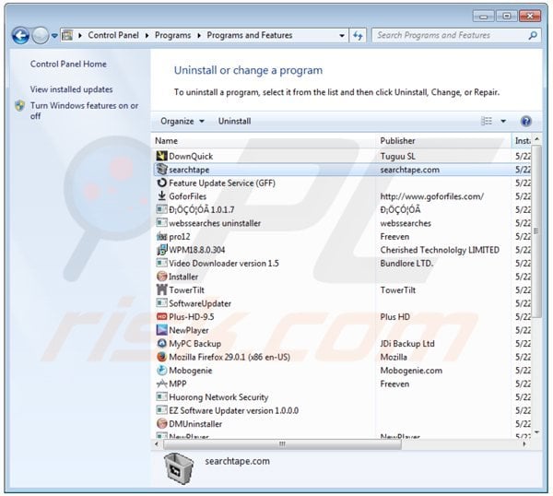Change view using the view icon button
Screen dimensions: 553x496
[x=487, y=122]
